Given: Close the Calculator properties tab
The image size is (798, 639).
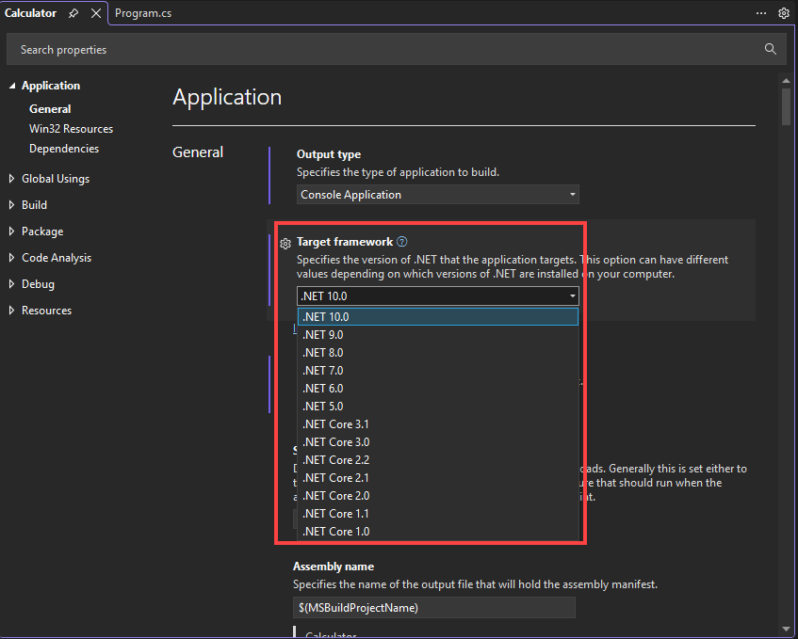Looking at the screenshot, I should (x=95, y=13).
